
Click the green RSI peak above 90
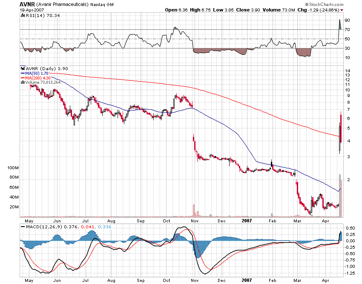pos(339,24)
